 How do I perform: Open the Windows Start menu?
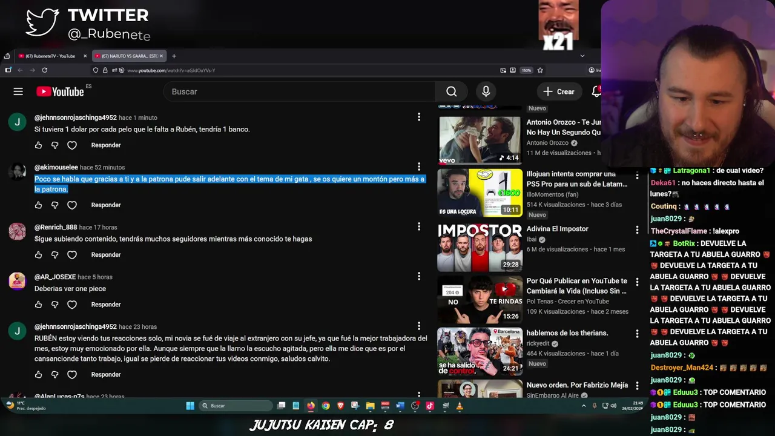(190, 406)
